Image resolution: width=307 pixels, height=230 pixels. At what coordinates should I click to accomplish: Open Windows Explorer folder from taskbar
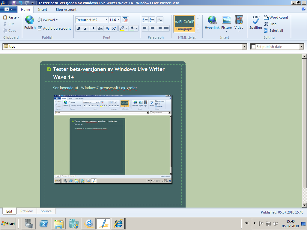pyautogui.click(x=58, y=223)
